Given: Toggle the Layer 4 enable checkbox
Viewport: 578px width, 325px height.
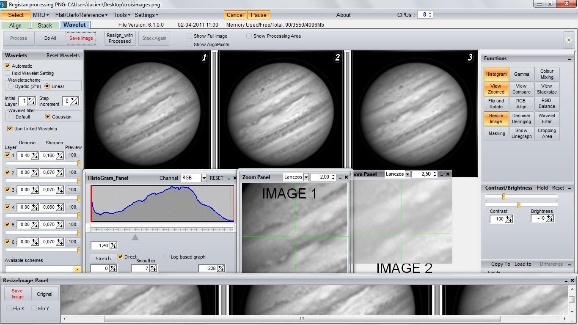Looking at the screenshot, I should tap(7, 207).
